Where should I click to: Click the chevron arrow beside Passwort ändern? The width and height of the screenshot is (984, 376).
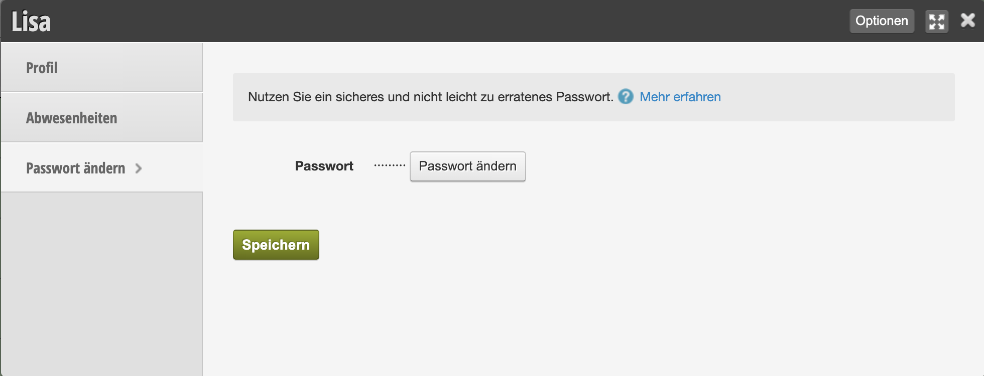(x=139, y=168)
